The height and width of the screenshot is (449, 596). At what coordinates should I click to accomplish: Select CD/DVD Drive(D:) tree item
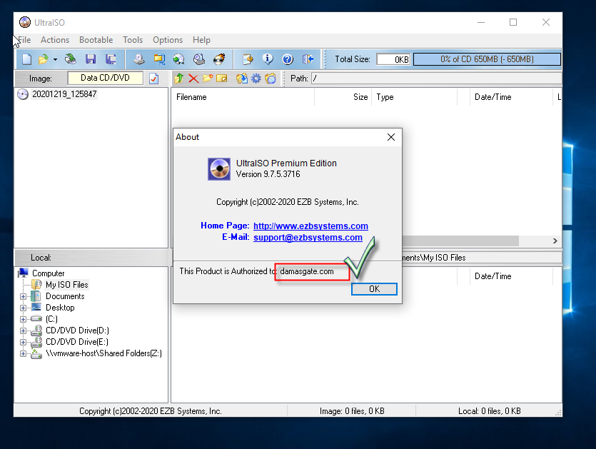pyautogui.click(x=77, y=331)
